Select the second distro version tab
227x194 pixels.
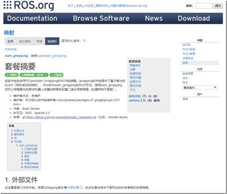25,41
